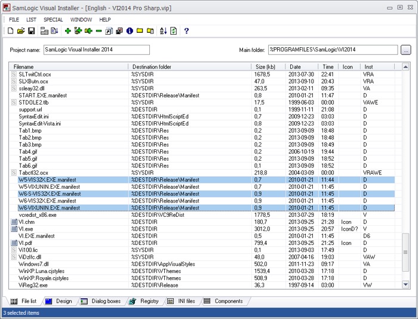The image size is (418, 319).
Task: Open the SPECIAL menu
Action: (x=53, y=20)
